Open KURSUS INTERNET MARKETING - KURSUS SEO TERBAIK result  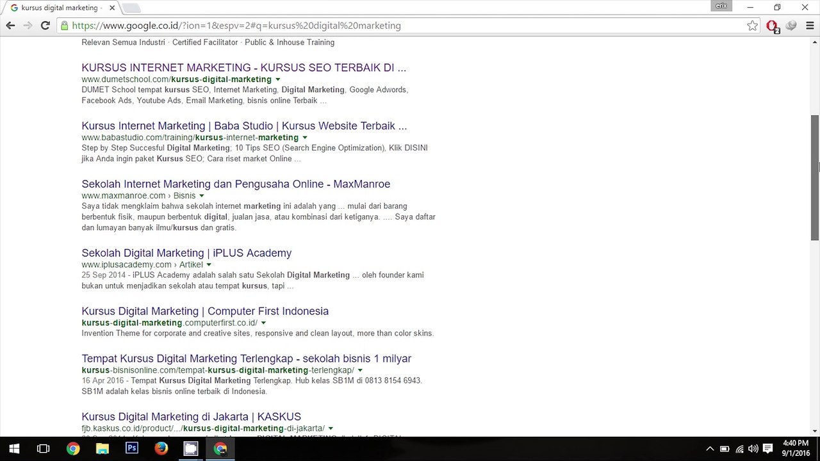coord(244,67)
